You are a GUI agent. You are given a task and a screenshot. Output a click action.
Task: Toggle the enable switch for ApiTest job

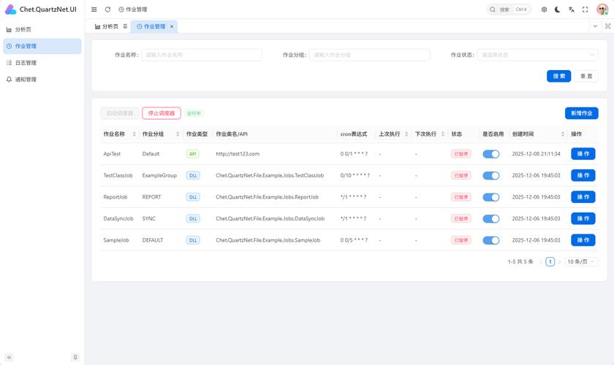coord(490,154)
